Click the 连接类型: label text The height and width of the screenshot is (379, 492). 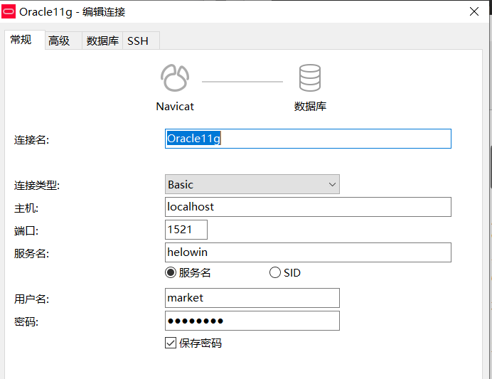37,186
